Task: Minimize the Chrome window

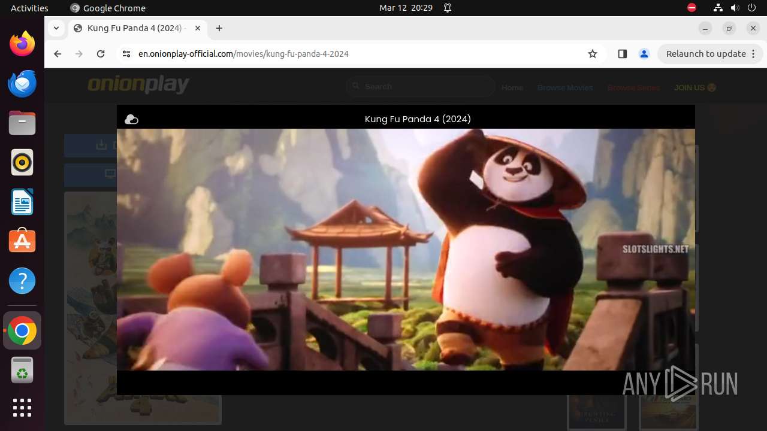Action: [x=705, y=28]
